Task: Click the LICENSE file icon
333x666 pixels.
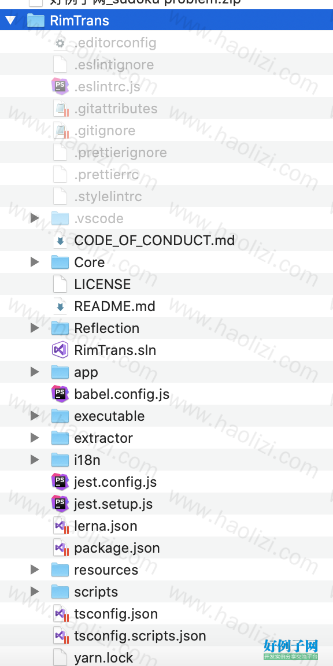Action: tap(60, 284)
